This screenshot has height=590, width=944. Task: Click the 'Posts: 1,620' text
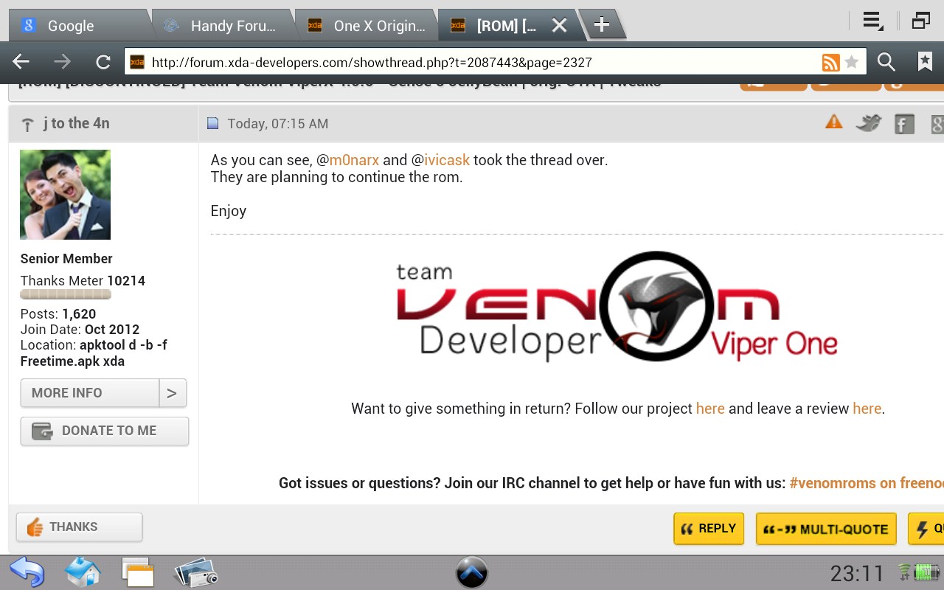[58, 314]
